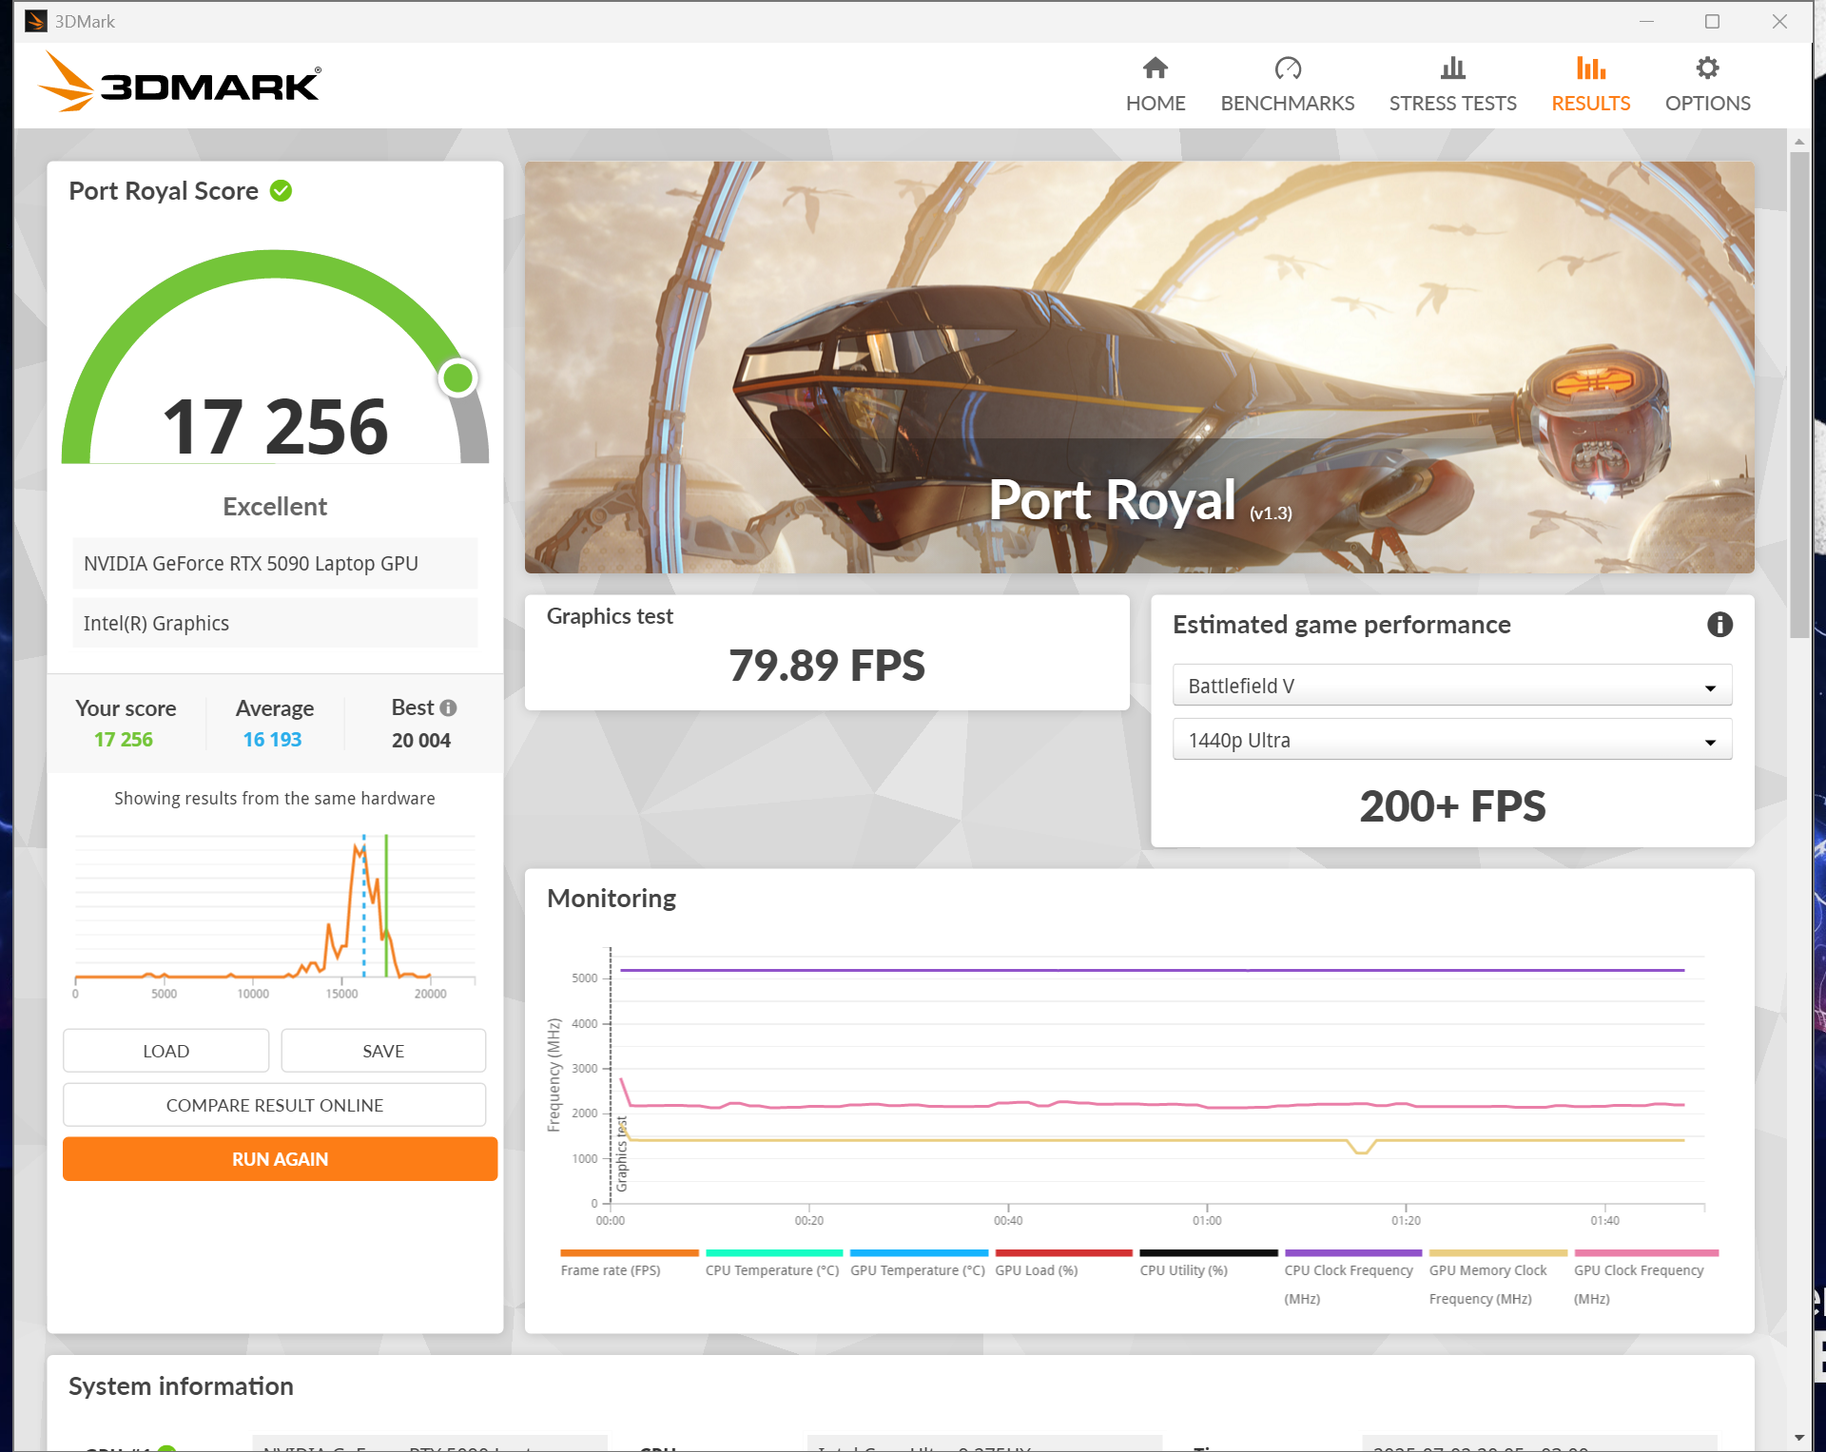The image size is (1826, 1452).
Task: Switch to the RESULTS tab label
Action: click(1590, 104)
